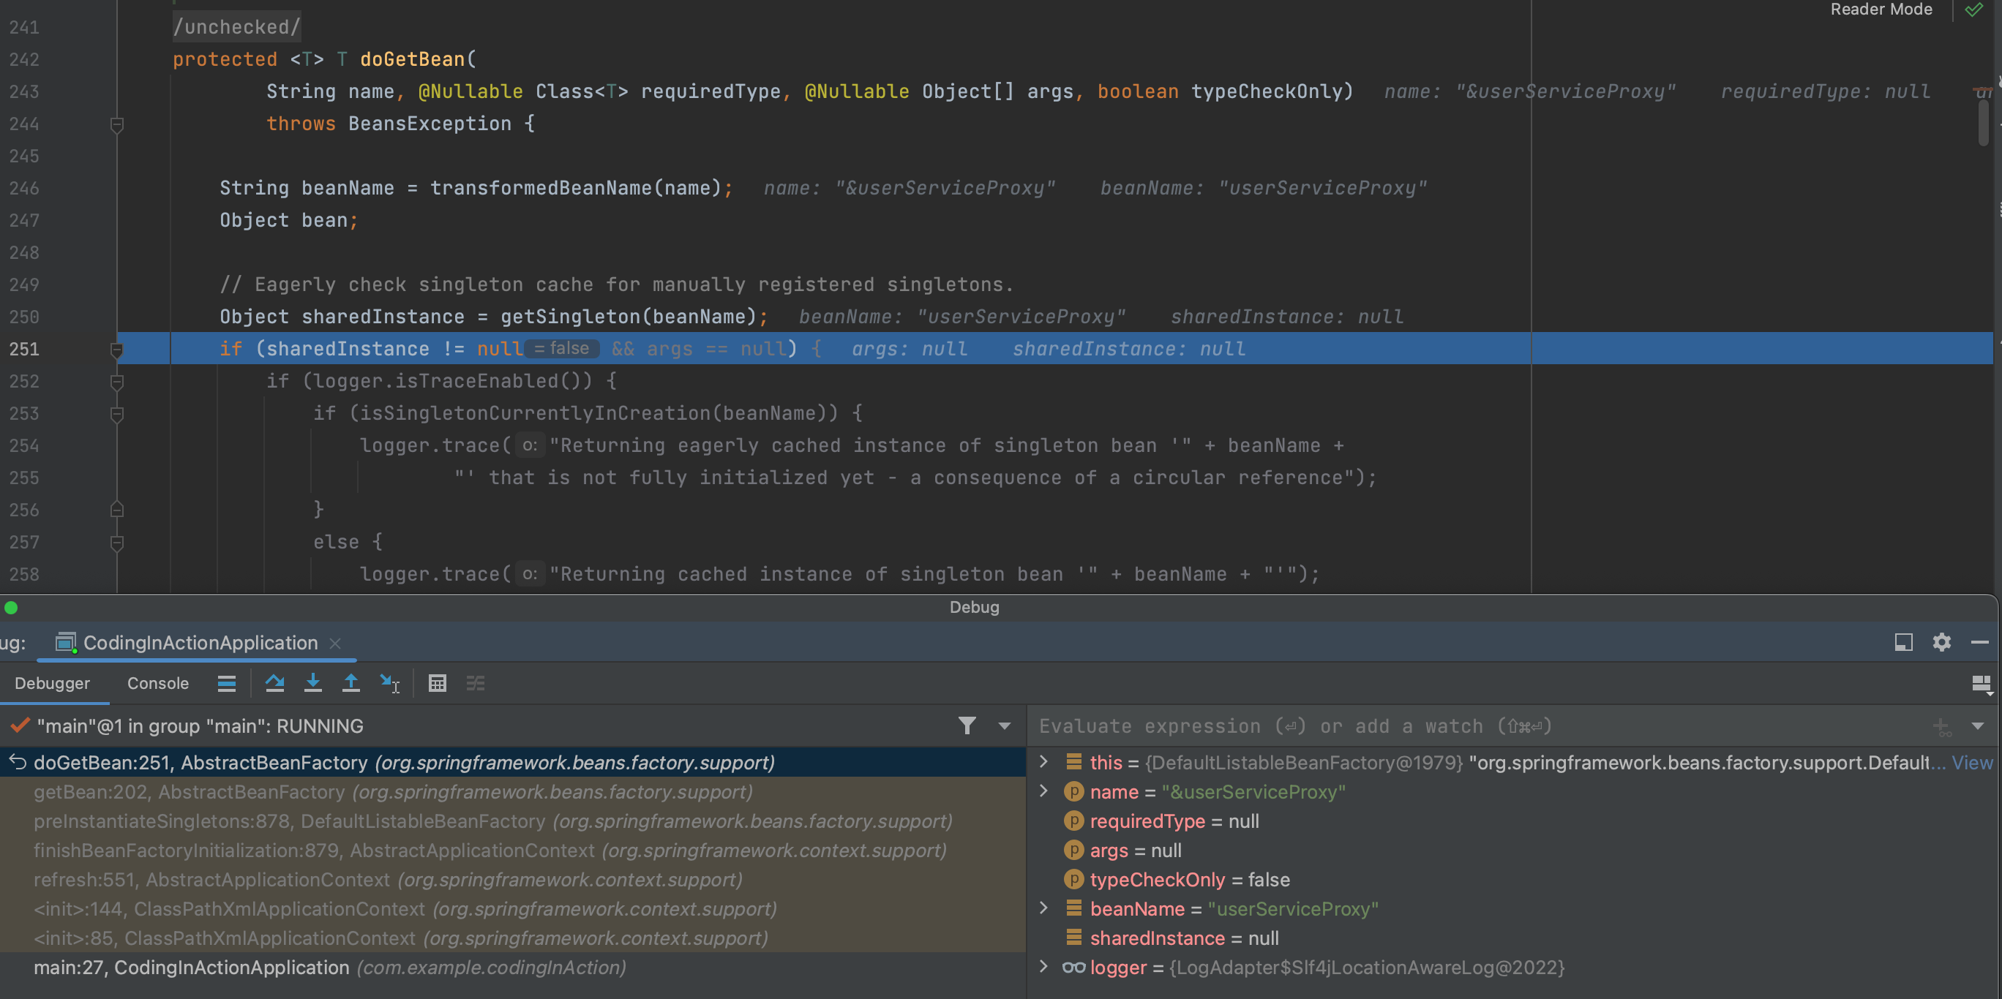Select getBean:202 stack frame
This screenshot has width=2002, height=999.
tap(392, 791)
